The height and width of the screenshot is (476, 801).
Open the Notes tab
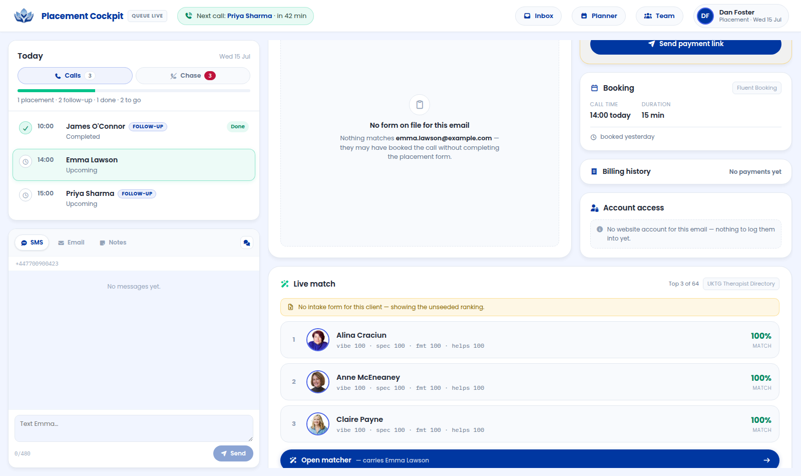point(113,243)
